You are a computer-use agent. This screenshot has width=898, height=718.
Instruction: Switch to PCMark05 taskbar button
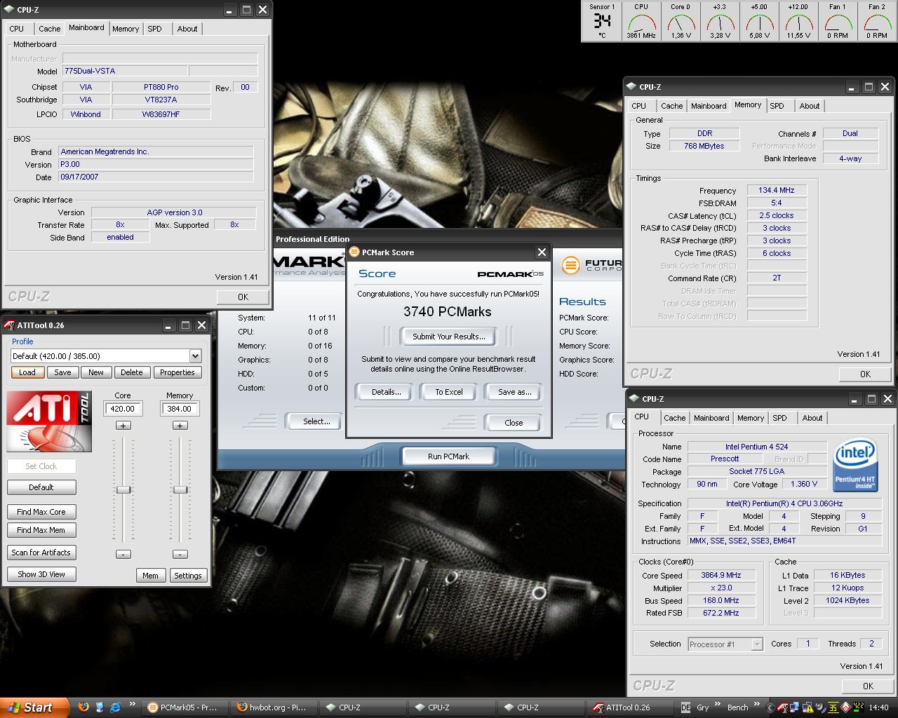(183, 707)
